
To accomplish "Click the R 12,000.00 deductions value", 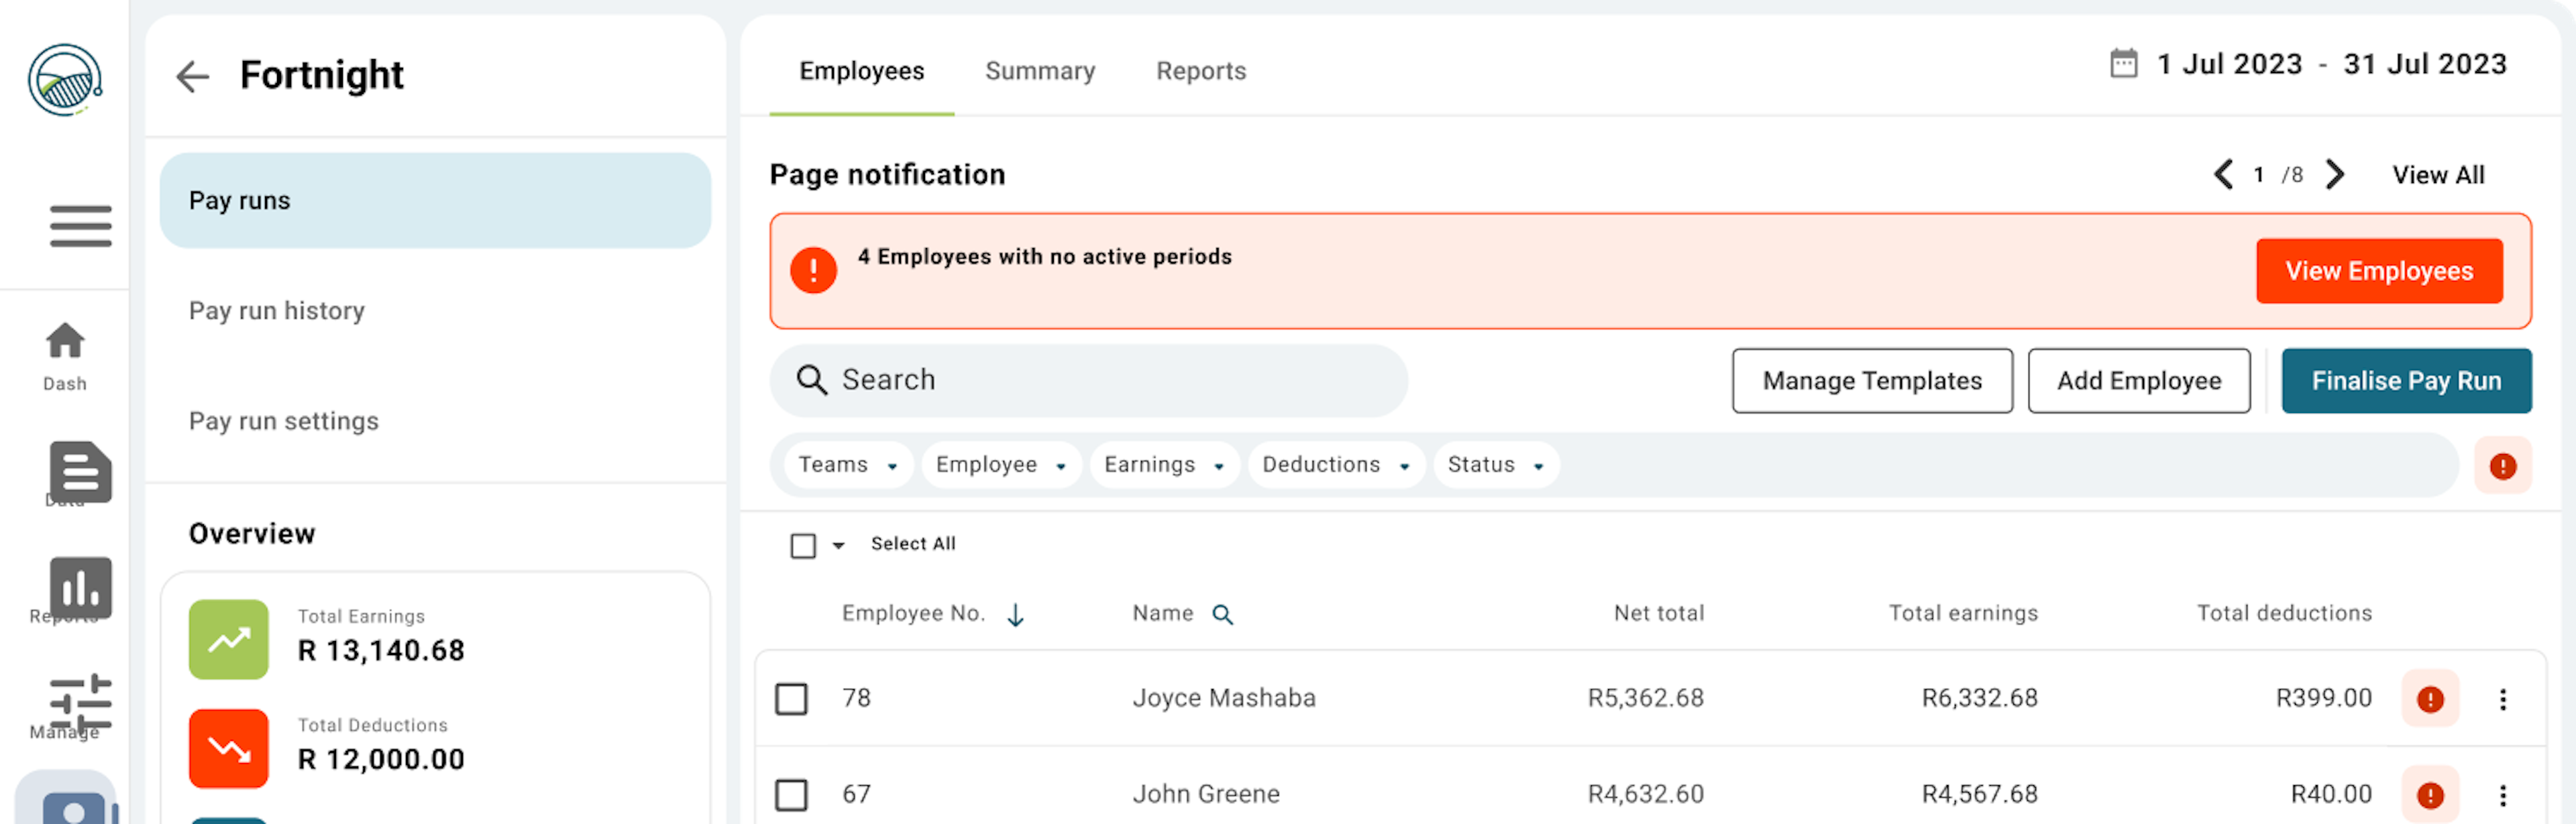I will pyautogui.click(x=381, y=760).
